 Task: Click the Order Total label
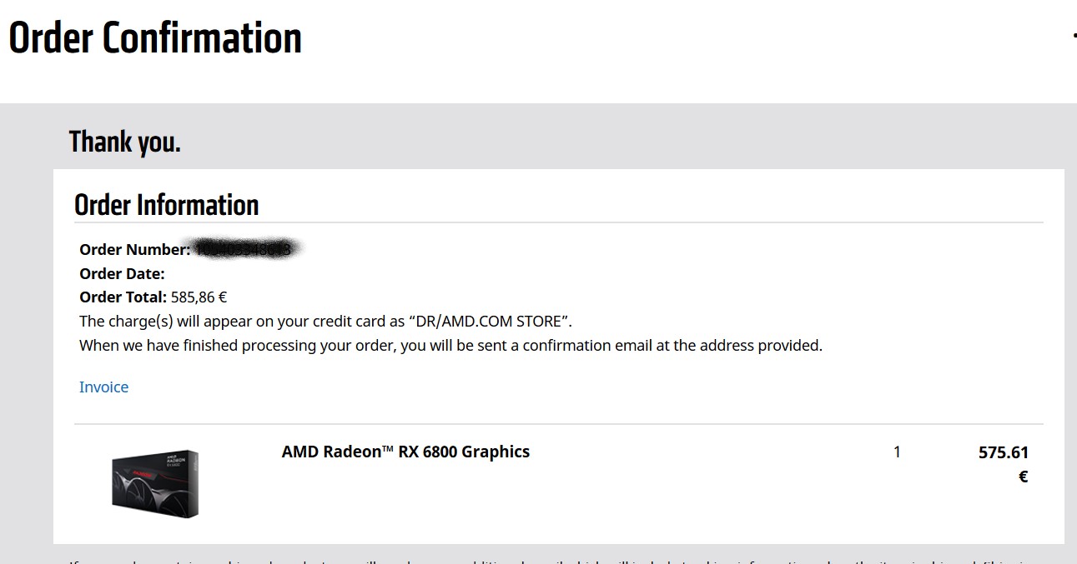pyautogui.click(x=123, y=297)
